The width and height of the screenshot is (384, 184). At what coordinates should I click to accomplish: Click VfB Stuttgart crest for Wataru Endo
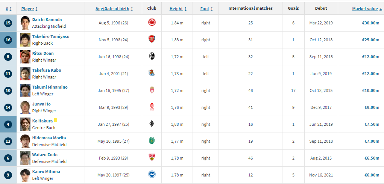click(x=152, y=158)
